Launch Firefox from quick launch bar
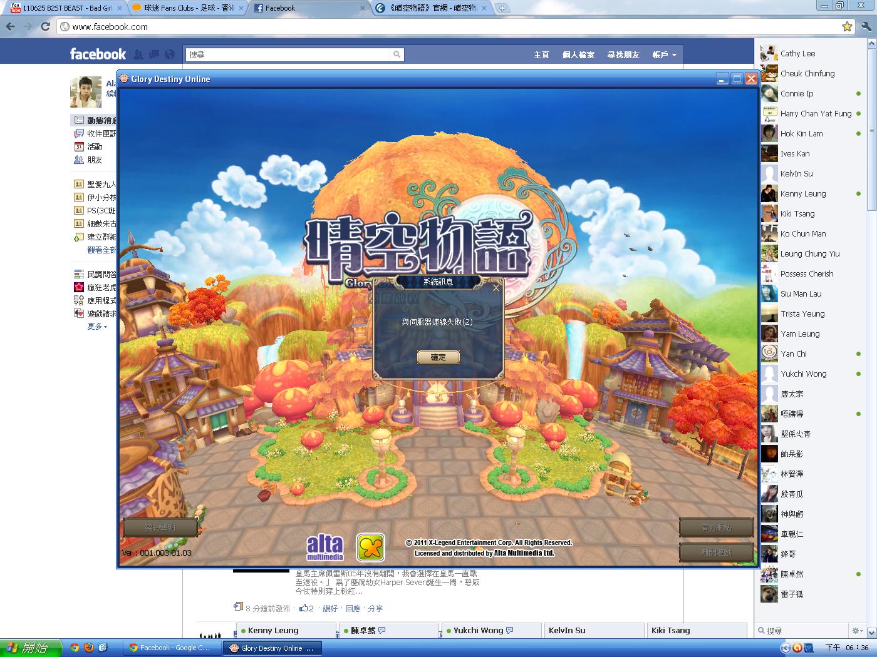The height and width of the screenshot is (657, 877). (89, 648)
